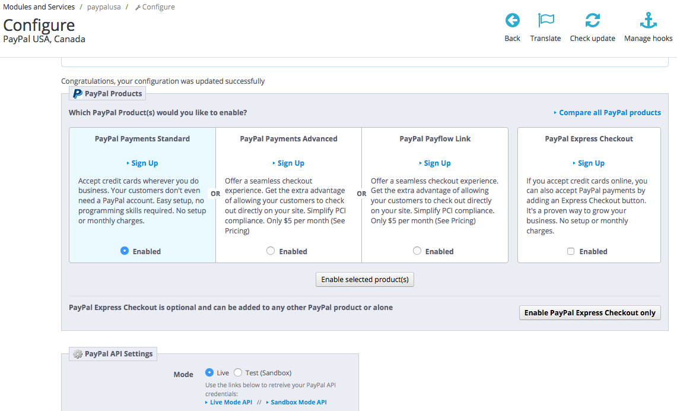Click Enable PayPal Express Checkout only button

(x=590, y=313)
